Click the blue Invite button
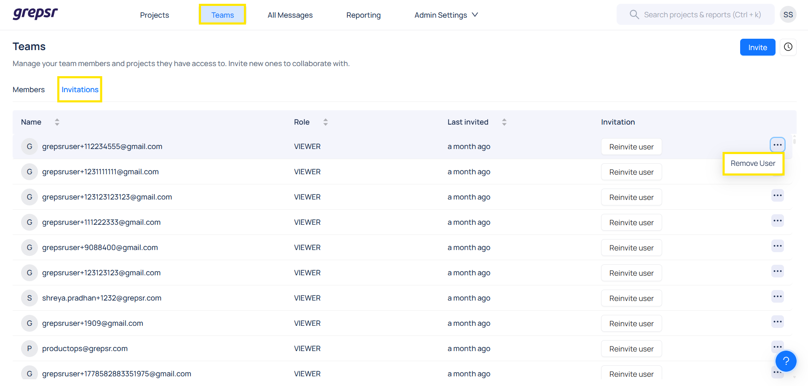The image size is (808, 386). [x=757, y=47]
